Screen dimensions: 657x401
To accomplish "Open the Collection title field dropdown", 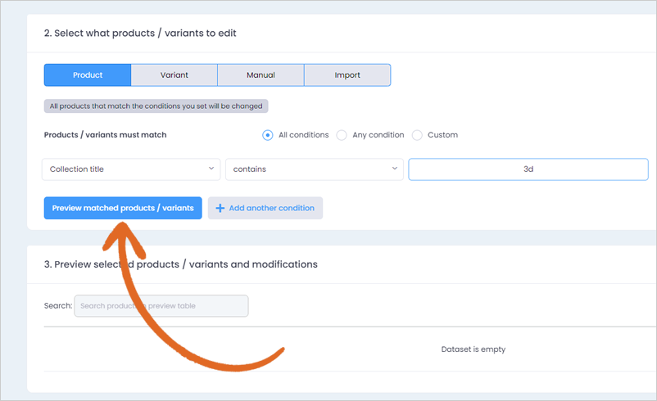I will (x=131, y=169).
